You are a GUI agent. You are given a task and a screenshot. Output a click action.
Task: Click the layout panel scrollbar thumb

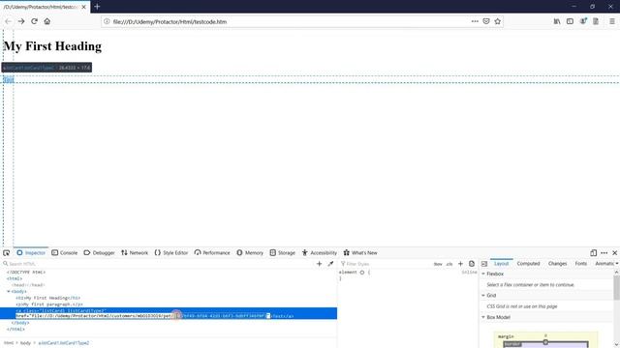coord(616,288)
